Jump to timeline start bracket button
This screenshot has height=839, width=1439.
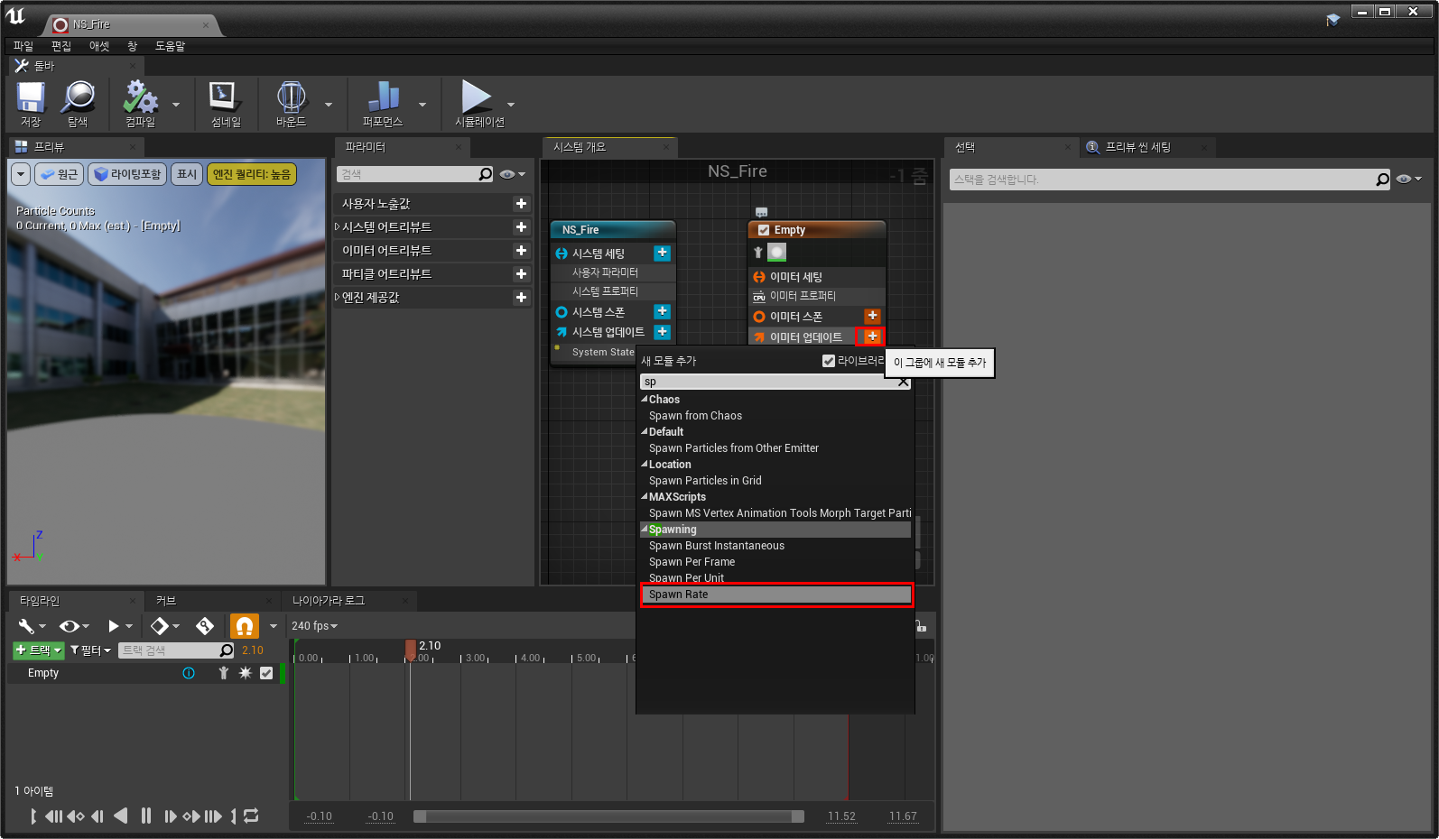(x=33, y=816)
